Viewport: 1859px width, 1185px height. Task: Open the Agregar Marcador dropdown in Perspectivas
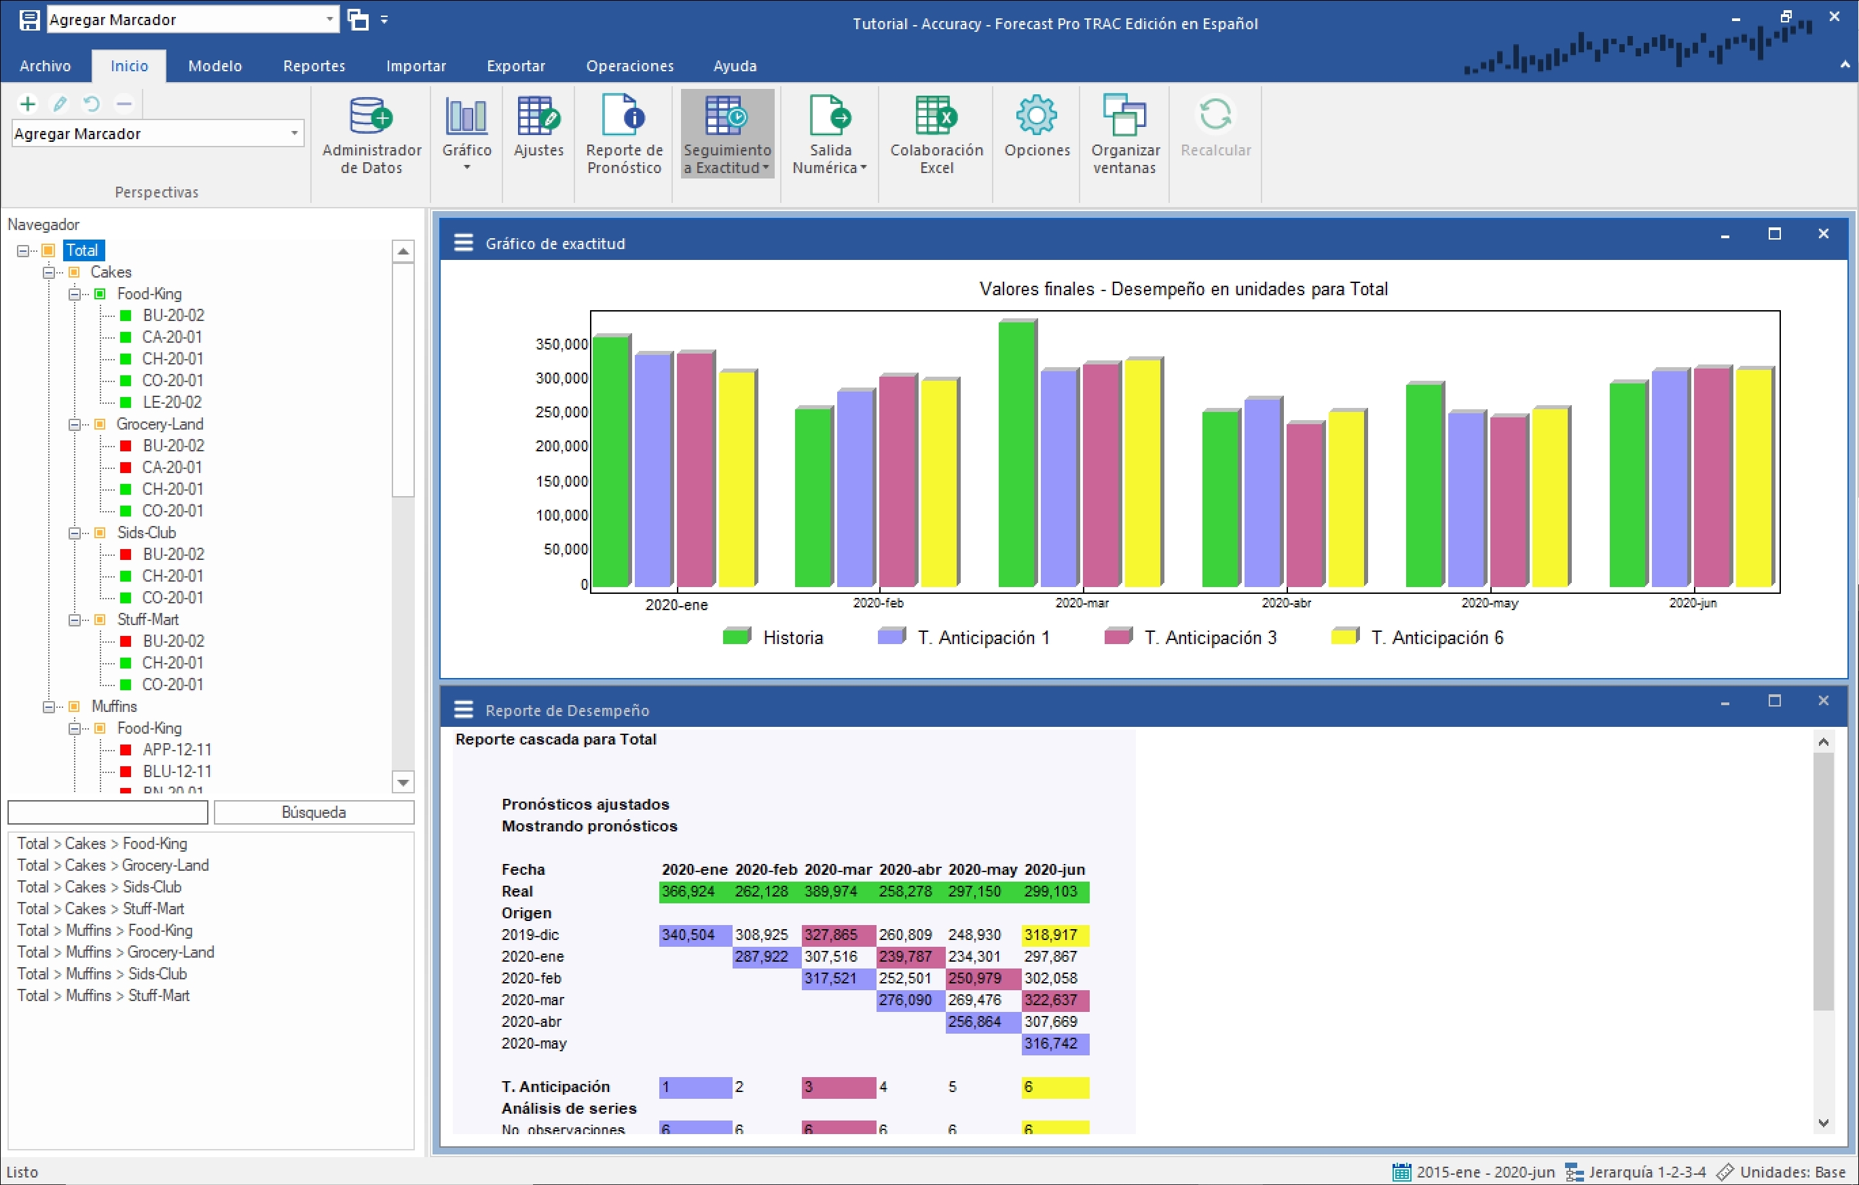294,134
